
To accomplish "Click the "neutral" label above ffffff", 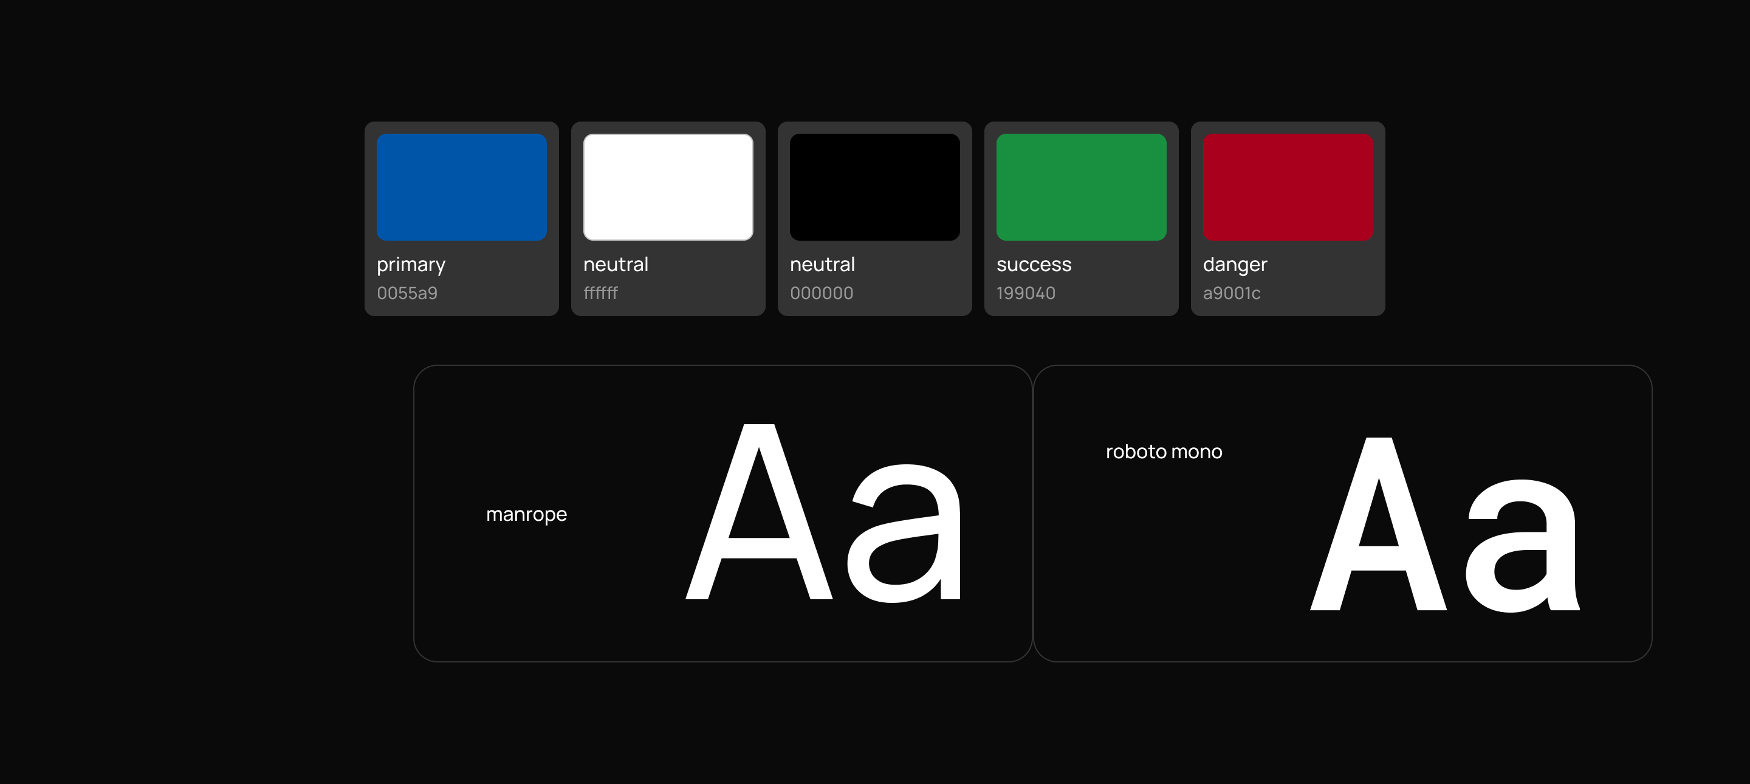I will coord(616,264).
